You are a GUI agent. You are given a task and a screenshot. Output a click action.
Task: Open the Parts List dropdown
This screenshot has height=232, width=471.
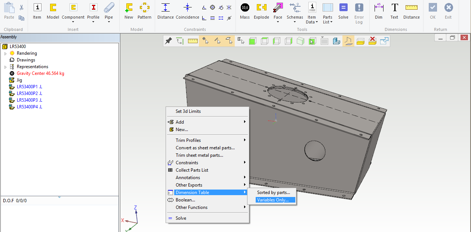(327, 22)
